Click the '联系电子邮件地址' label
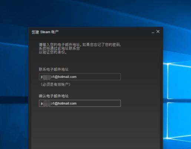This screenshot has height=149, width=191. (x=54, y=69)
